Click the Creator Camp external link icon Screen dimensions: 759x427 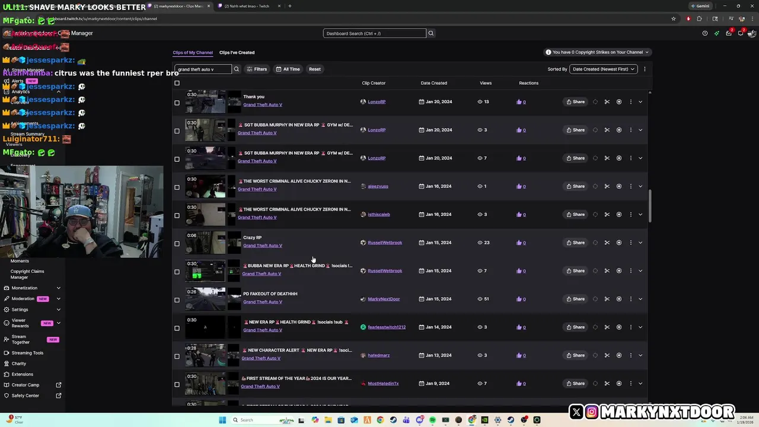coord(59,385)
